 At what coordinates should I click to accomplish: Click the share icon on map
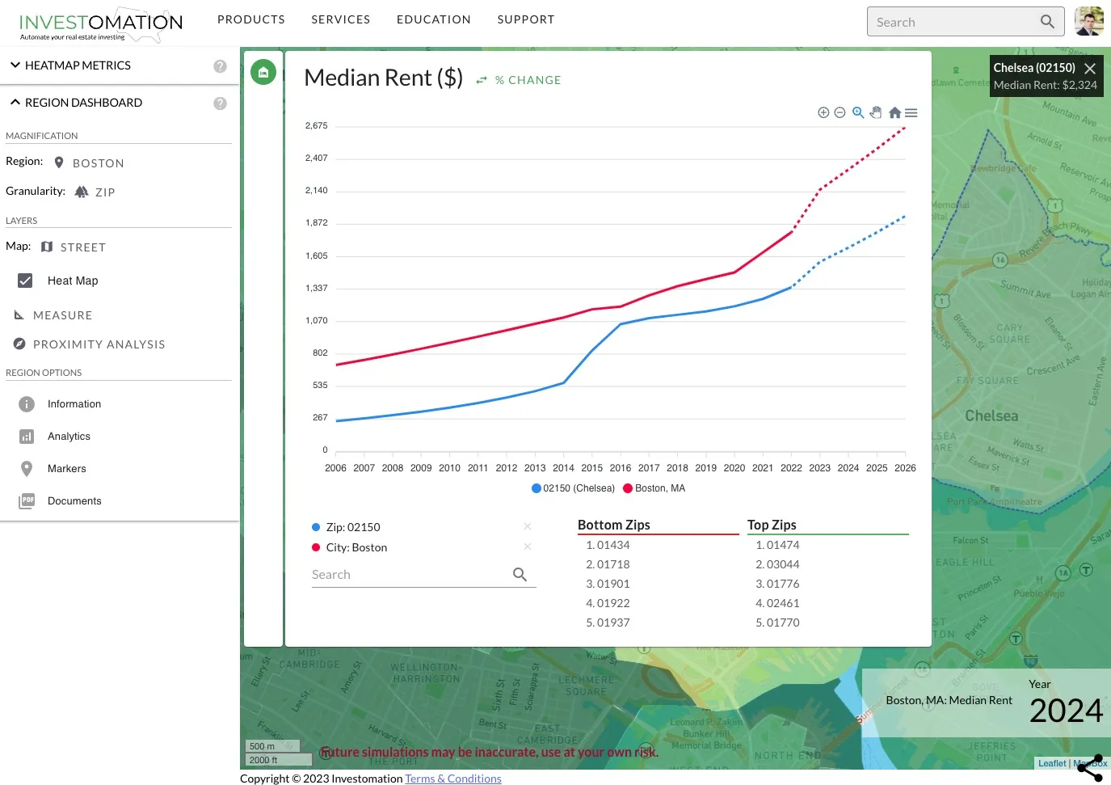click(x=1089, y=767)
